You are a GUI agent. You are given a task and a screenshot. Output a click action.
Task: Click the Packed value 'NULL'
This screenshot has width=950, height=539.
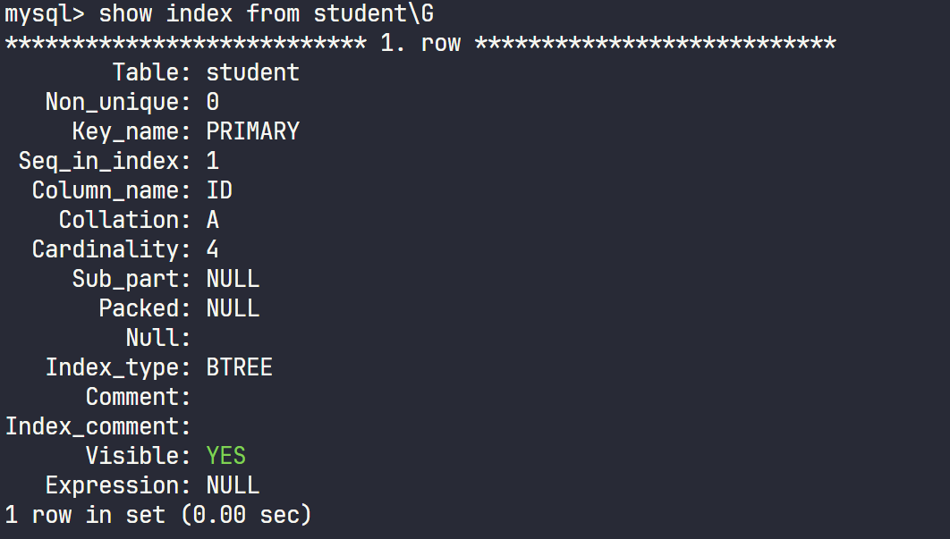[233, 308]
